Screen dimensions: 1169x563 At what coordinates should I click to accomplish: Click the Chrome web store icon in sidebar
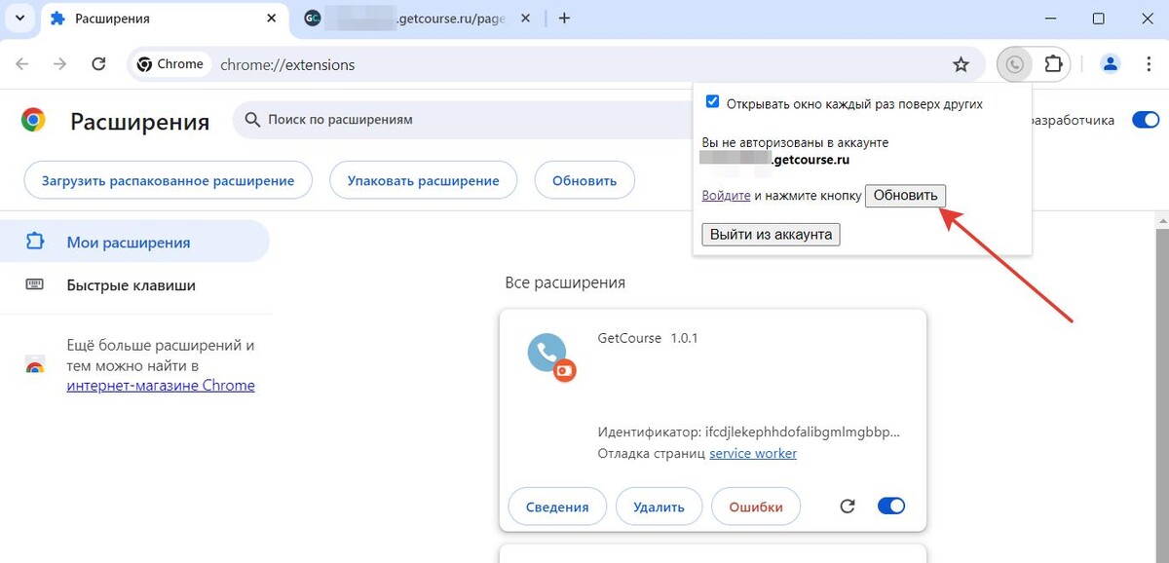pyautogui.click(x=34, y=366)
